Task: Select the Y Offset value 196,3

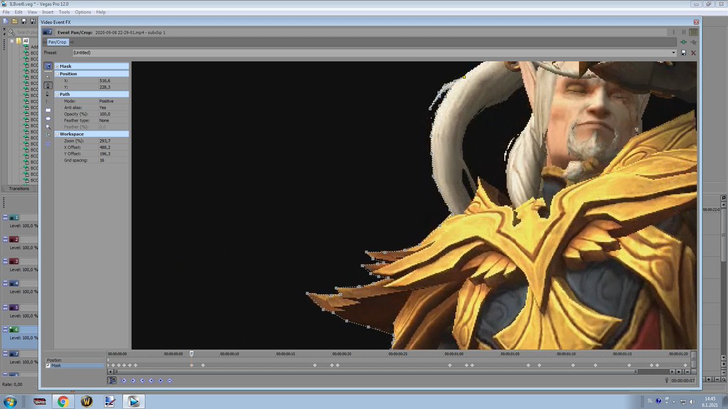Action: point(113,153)
